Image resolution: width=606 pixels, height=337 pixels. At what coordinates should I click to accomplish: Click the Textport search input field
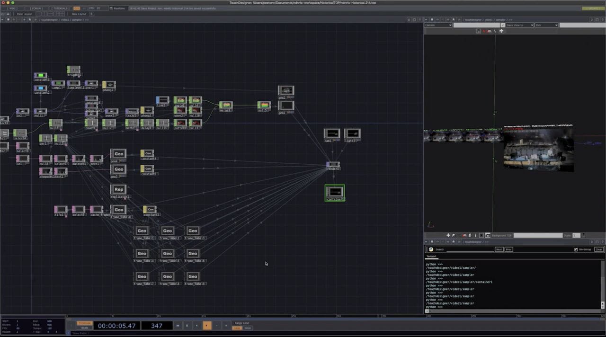[x=464, y=249]
